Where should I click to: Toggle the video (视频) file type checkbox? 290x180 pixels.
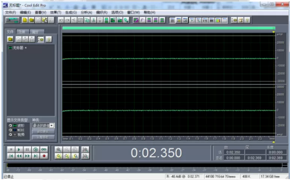point(10,135)
